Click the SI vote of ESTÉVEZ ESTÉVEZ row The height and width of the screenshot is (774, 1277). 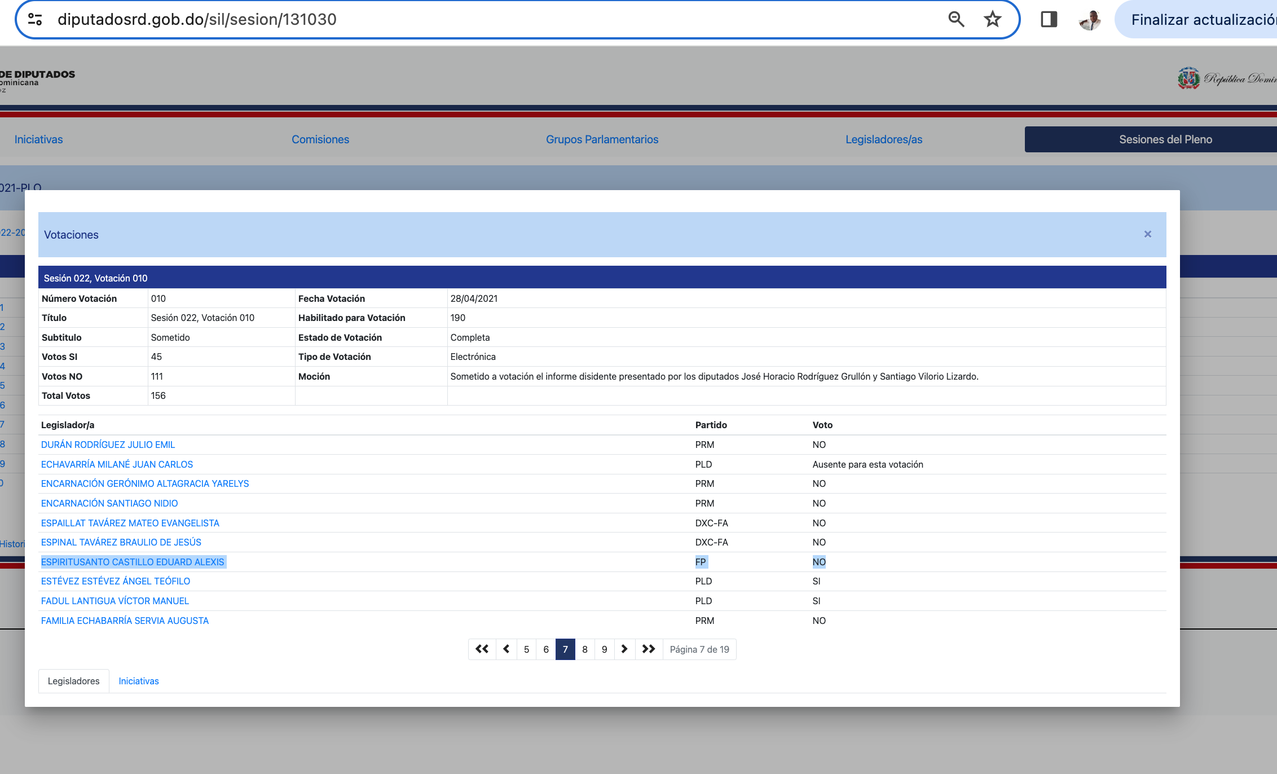[816, 581]
